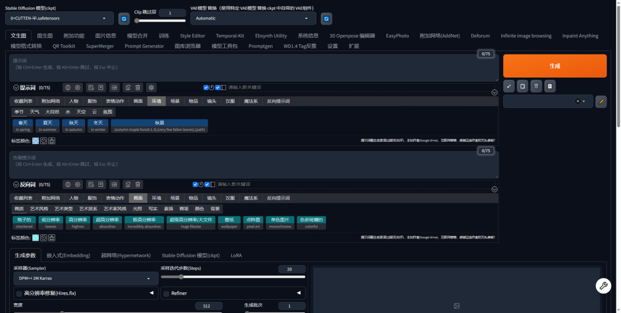621x313 pixels.
Task: Open the styles dropdown arrow below 生成
Action: [x=584, y=101]
